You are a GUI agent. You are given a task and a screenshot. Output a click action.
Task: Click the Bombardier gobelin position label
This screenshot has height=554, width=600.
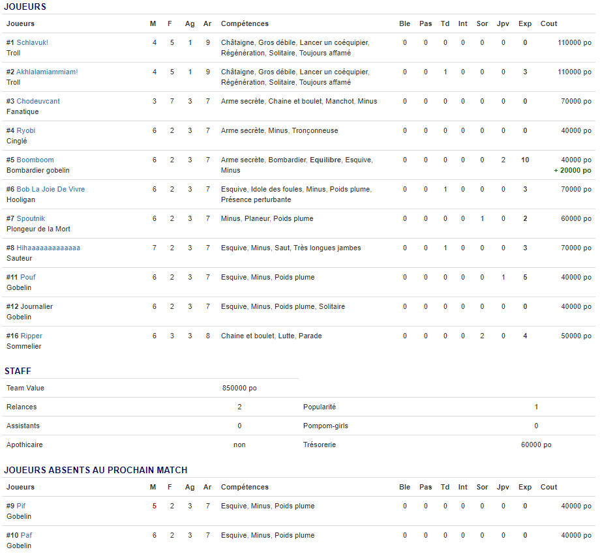click(x=38, y=171)
